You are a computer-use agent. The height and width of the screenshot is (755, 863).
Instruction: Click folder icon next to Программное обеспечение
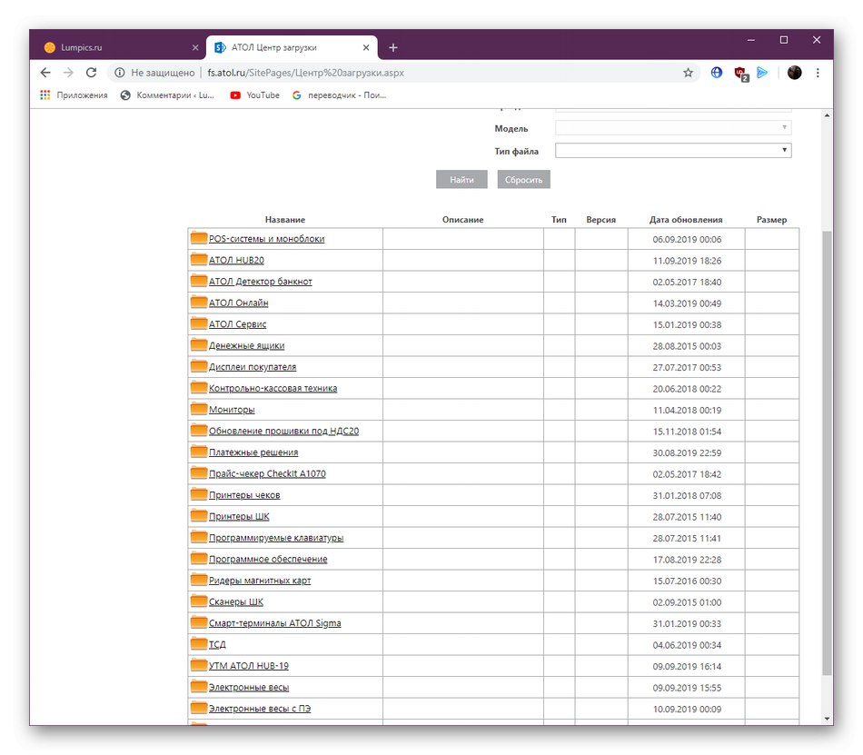199,559
